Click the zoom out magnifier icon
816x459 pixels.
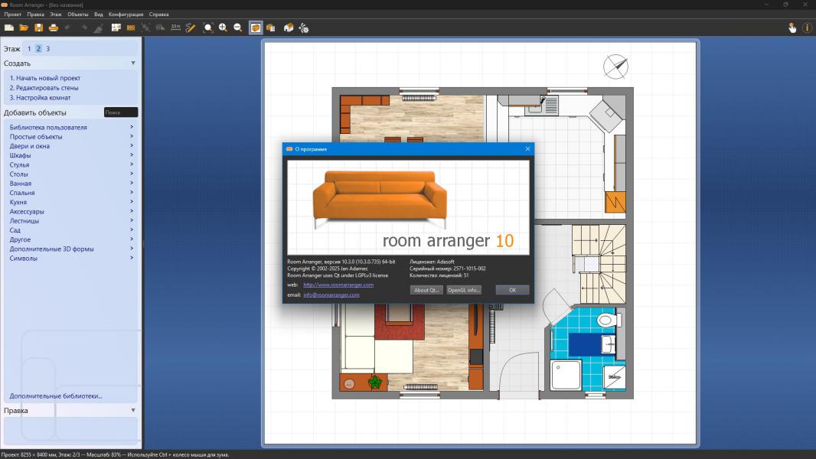237,28
